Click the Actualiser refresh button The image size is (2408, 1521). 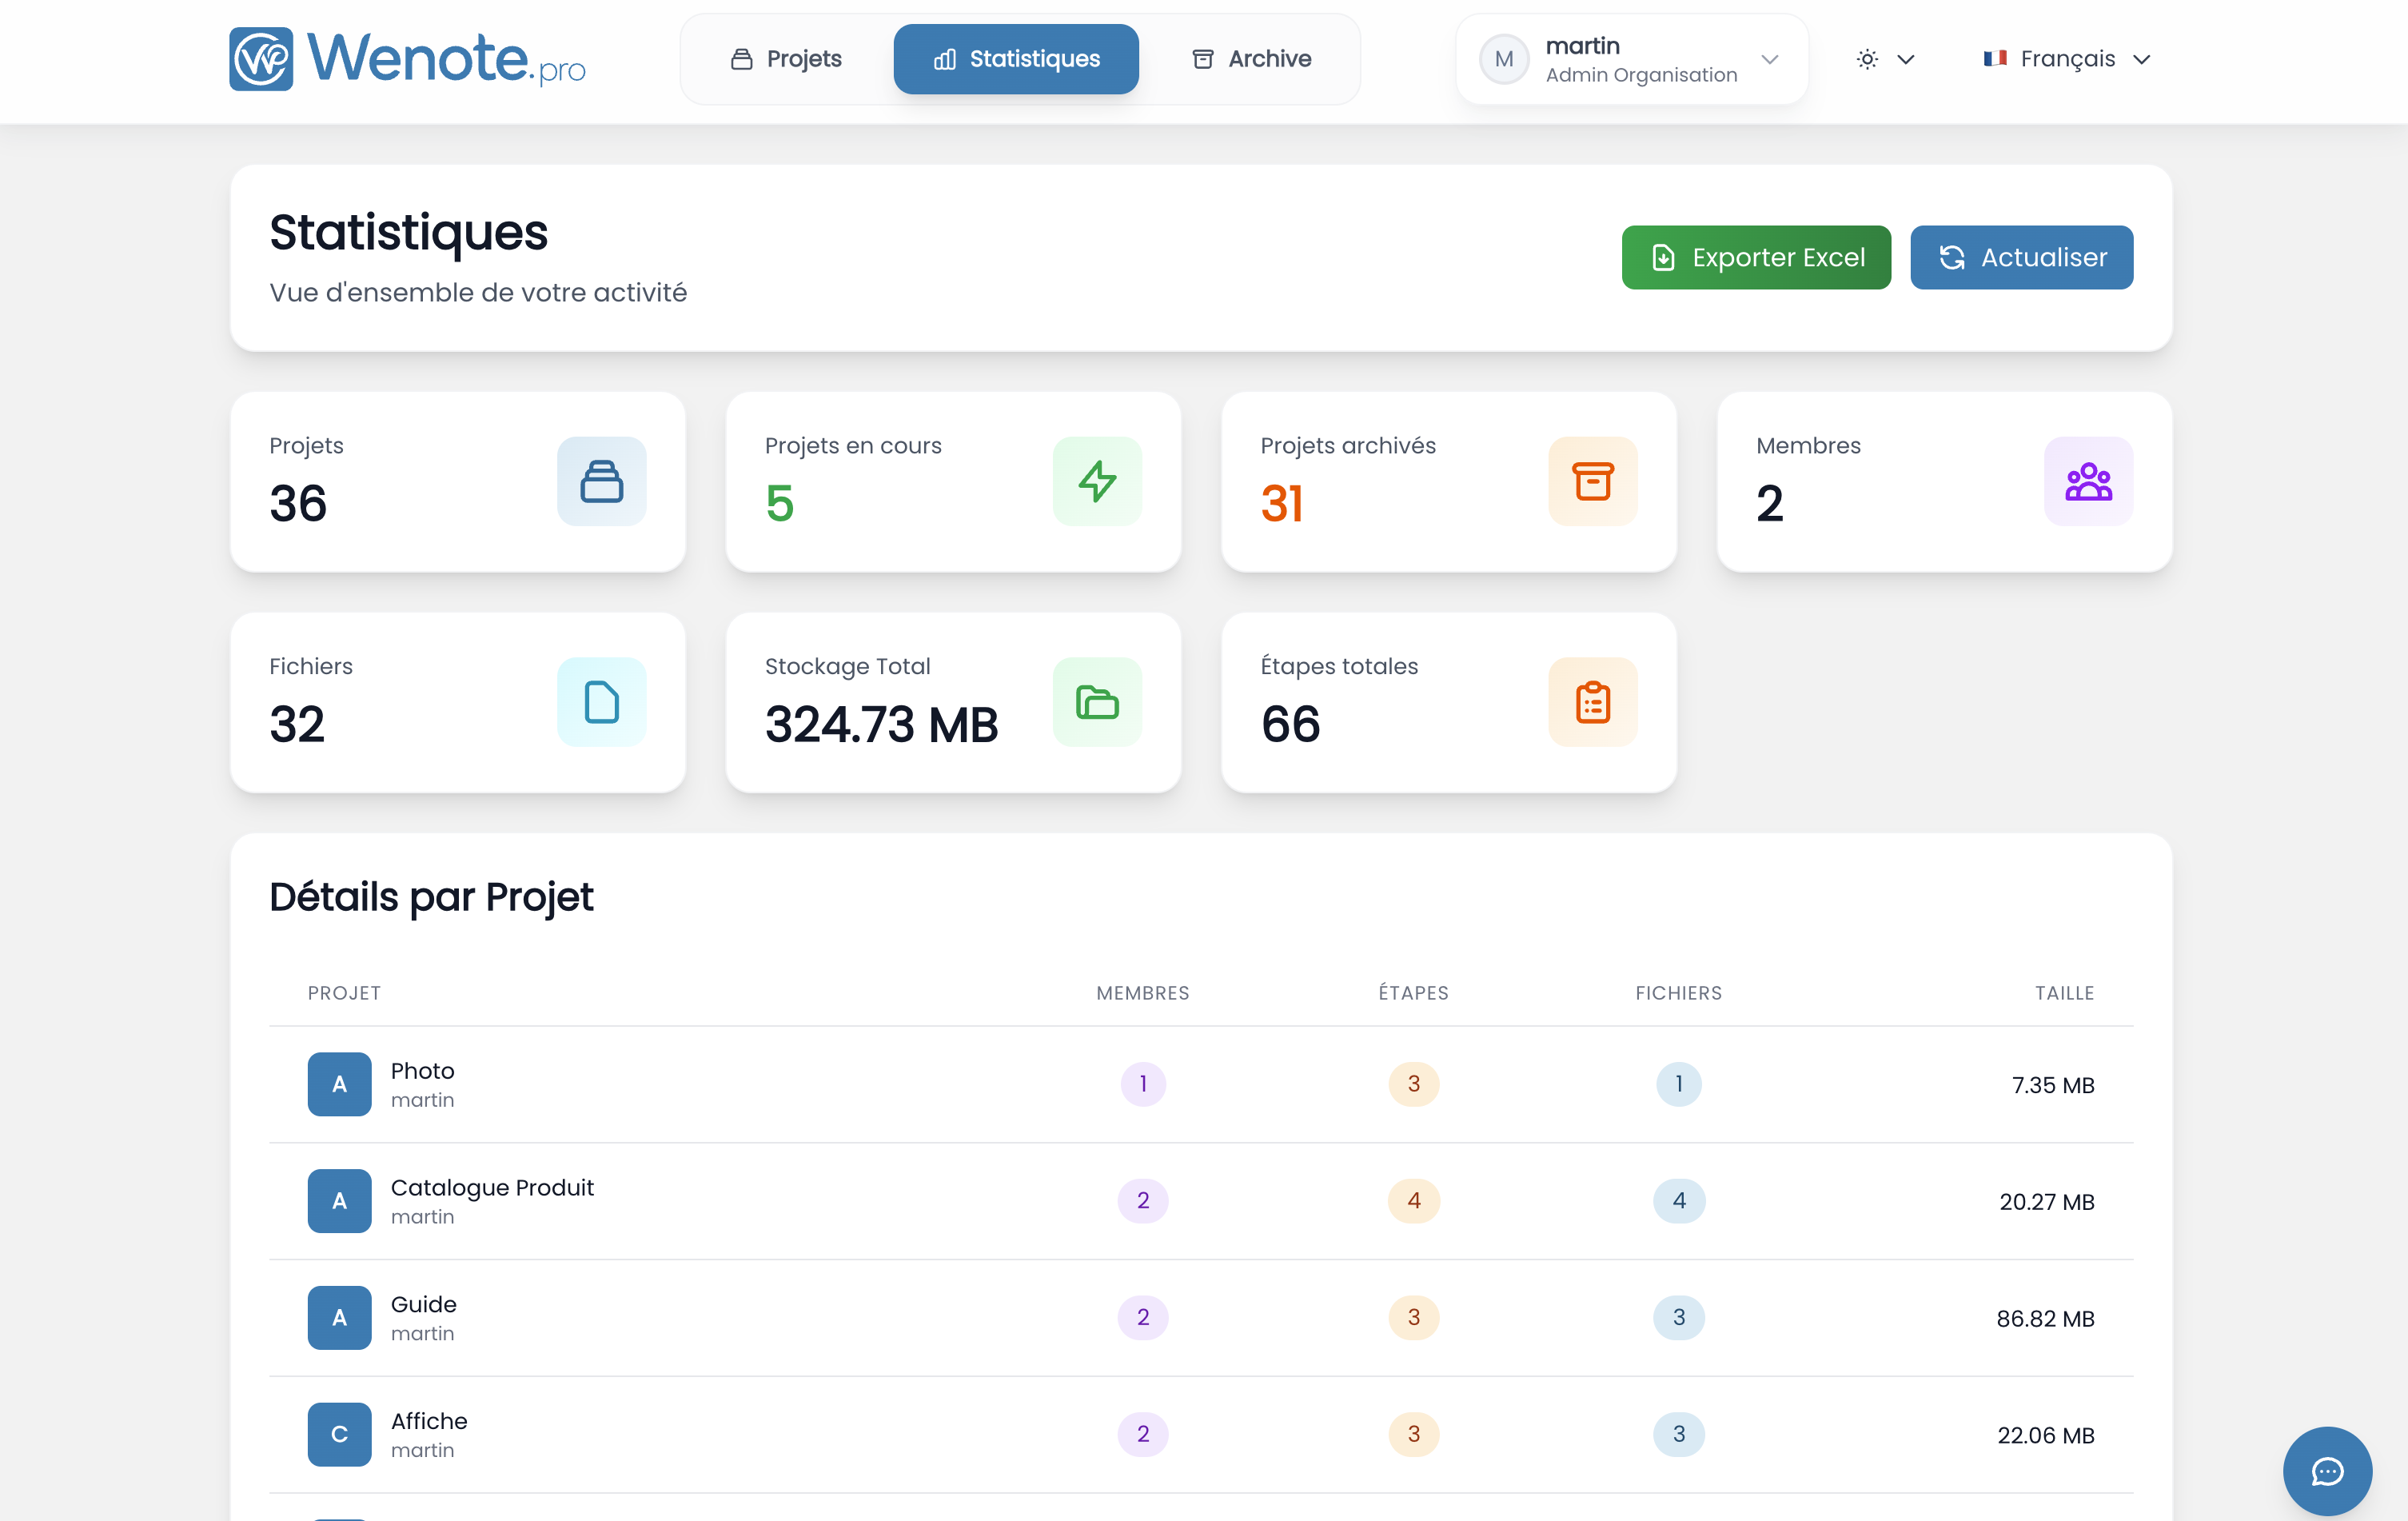click(x=2021, y=257)
